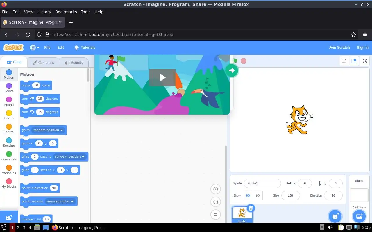Click the red stop button

pyautogui.click(x=244, y=61)
